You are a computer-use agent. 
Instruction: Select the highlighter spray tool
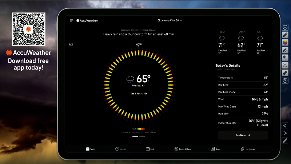(285, 58)
